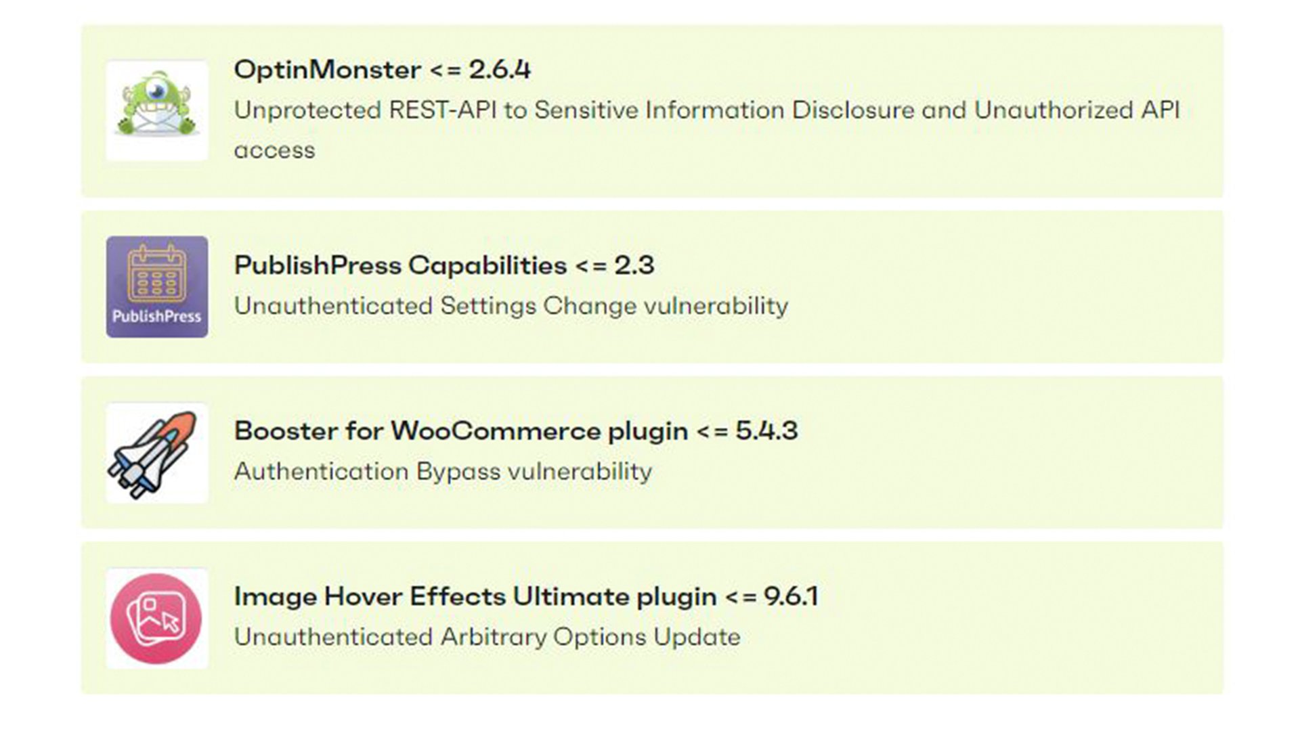The width and height of the screenshot is (1300, 731).
Task: Click the 'PublishPress' label inside the purple logo
Action: point(156,316)
